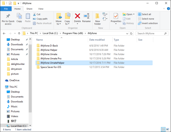171x132 pixels.
Task: Click Select all
Action: pos(144,14)
